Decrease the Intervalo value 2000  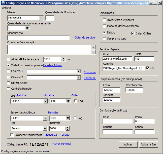(68, 130)
